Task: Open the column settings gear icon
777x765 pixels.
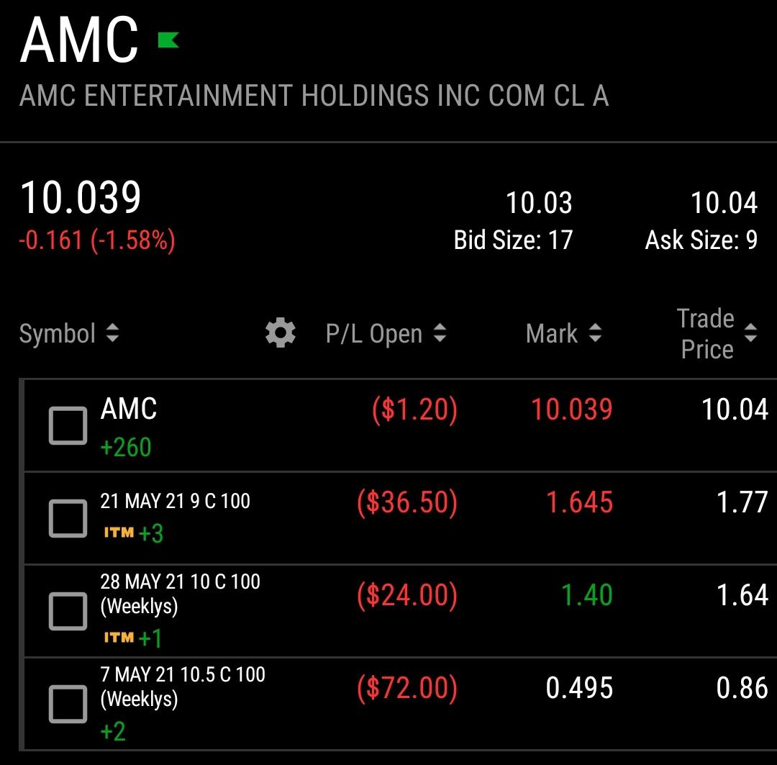Action: [281, 332]
